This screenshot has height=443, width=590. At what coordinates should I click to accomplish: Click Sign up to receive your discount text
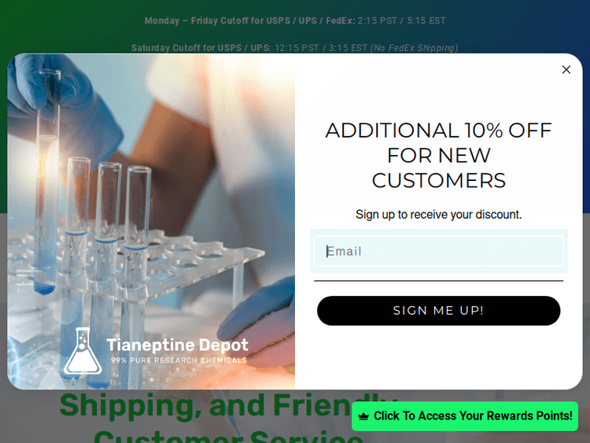438,215
